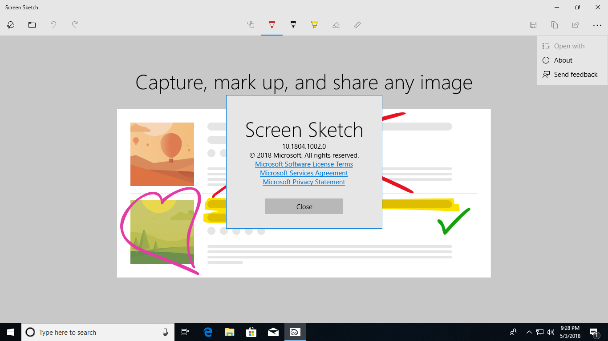This screenshot has width=608, height=341.
Task: Click the Save as icon
Action: 533,25
